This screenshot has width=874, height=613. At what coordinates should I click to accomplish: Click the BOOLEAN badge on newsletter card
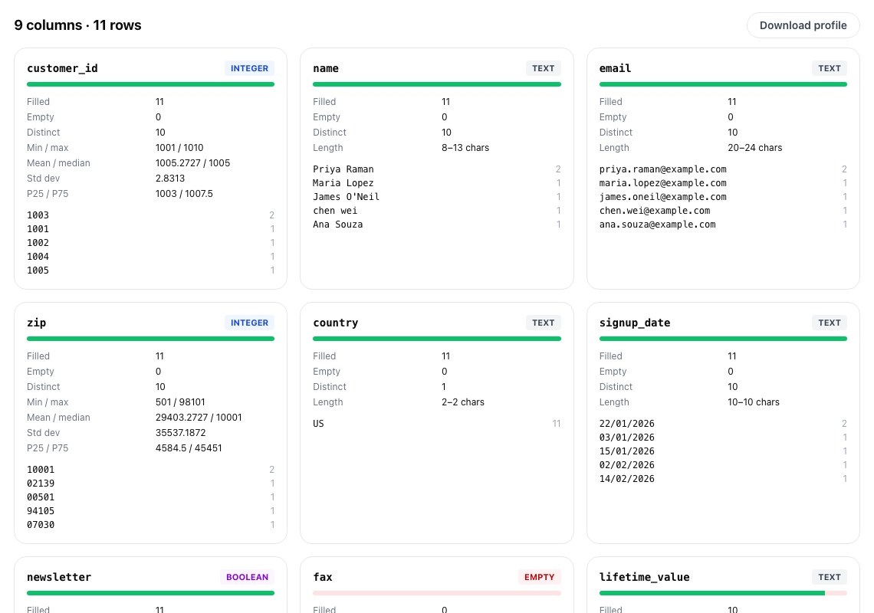click(247, 577)
